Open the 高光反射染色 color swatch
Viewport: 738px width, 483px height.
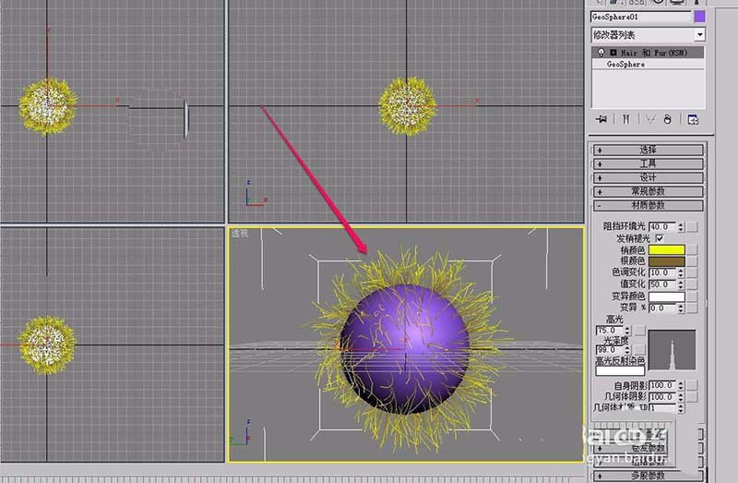pyautogui.click(x=620, y=371)
